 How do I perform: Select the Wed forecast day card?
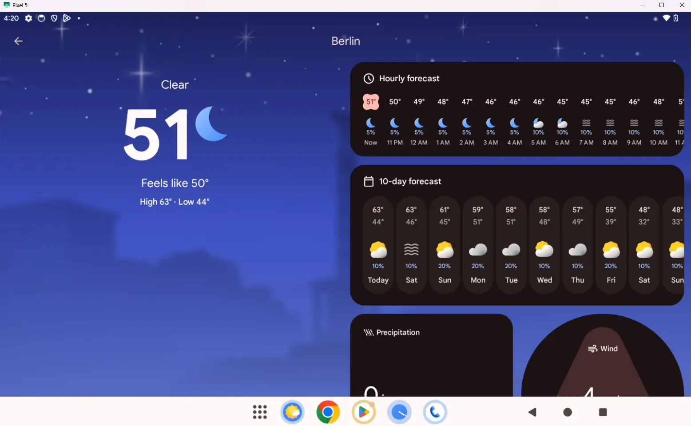tap(544, 245)
